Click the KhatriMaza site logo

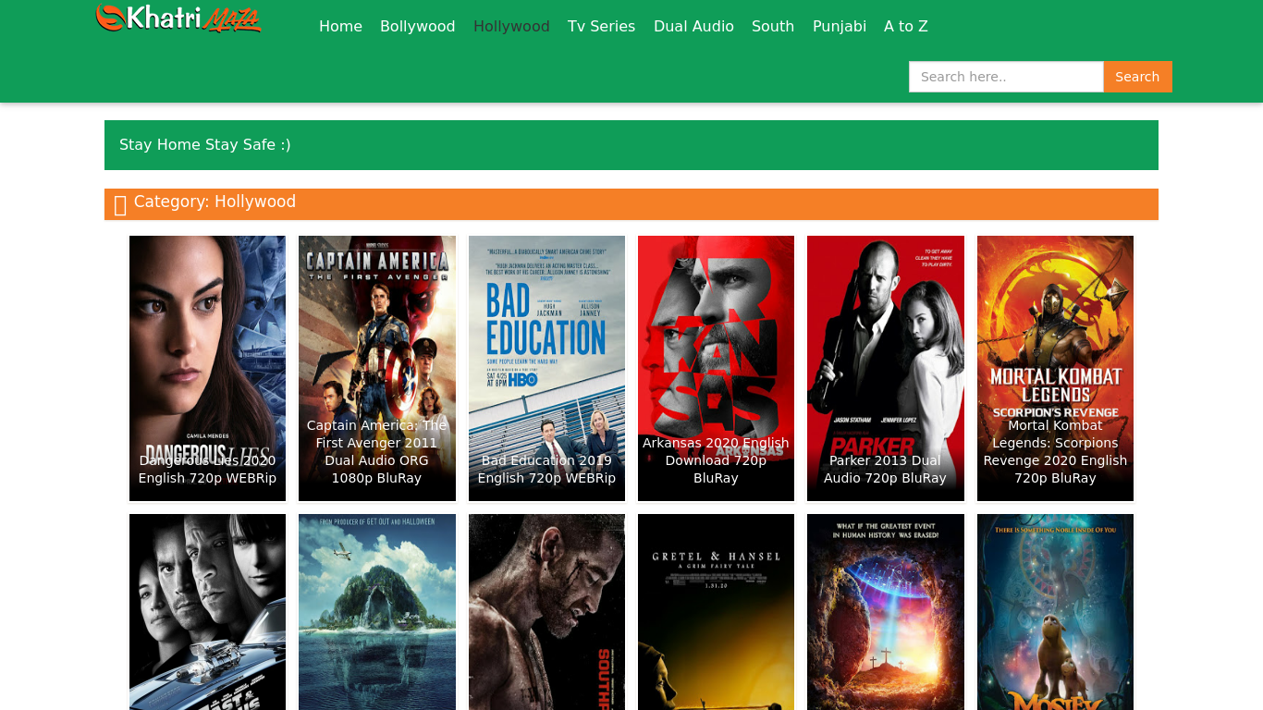[x=178, y=18]
